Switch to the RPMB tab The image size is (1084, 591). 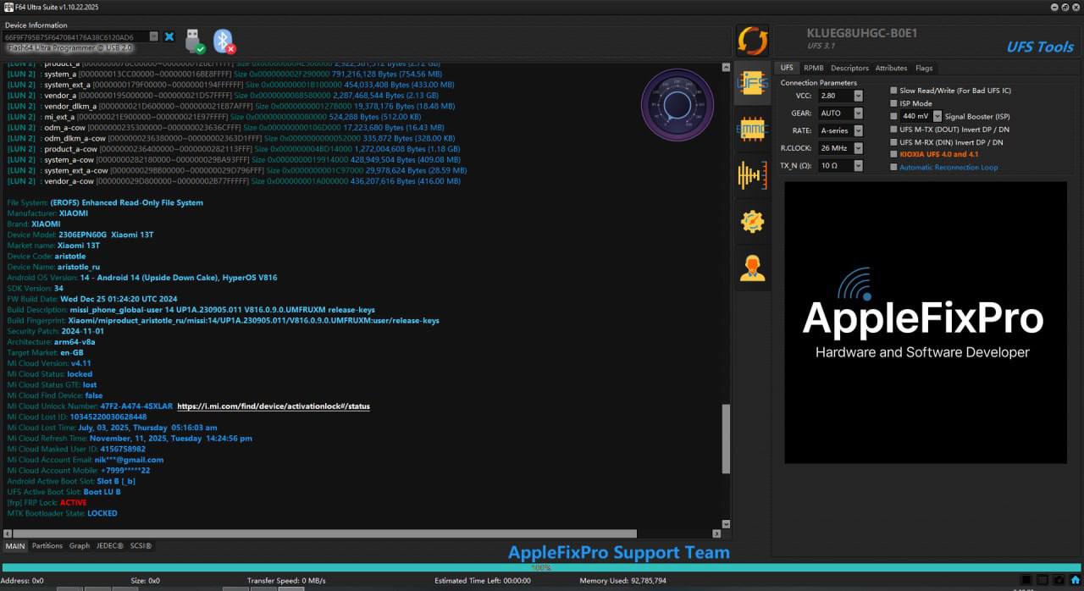[813, 68]
